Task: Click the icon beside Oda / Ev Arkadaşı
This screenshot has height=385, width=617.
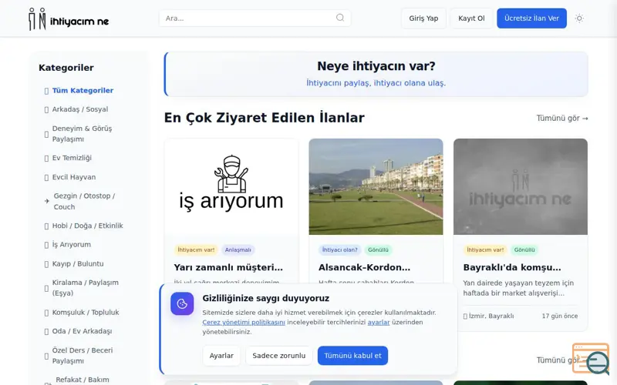Action: point(46,332)
